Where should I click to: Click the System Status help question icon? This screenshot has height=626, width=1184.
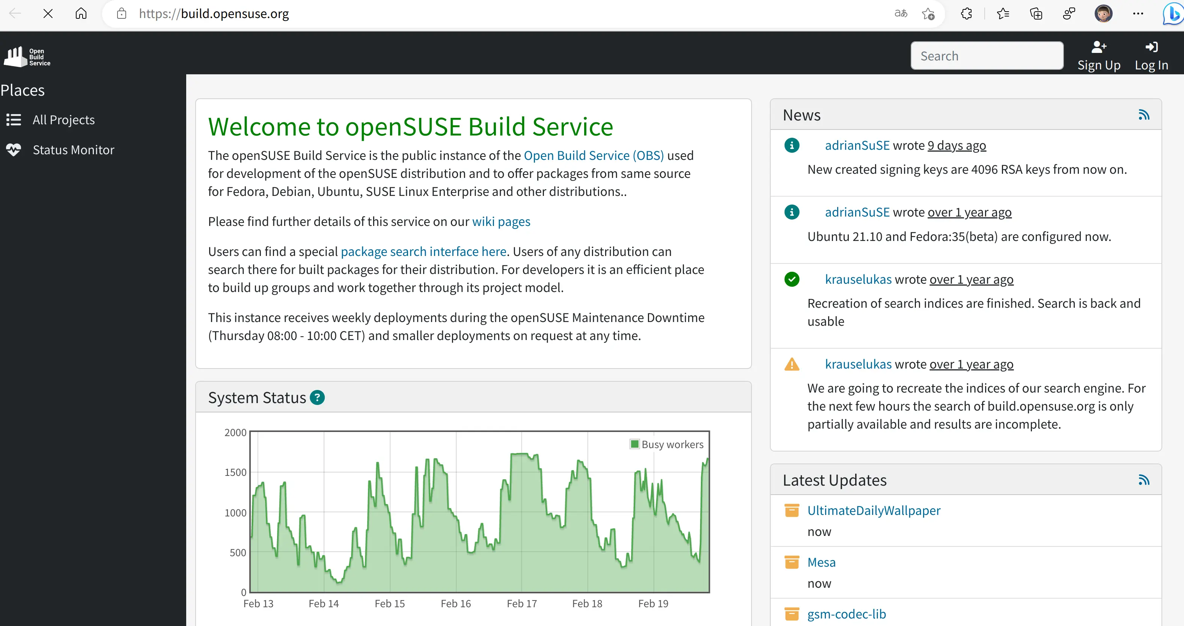coord(317,397)
